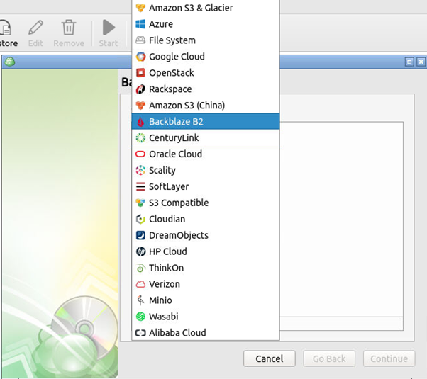Select Alibaba Cloud at list bottom
Image resolution: width=427 pixels, height=379 pixels.
[206, 332]
